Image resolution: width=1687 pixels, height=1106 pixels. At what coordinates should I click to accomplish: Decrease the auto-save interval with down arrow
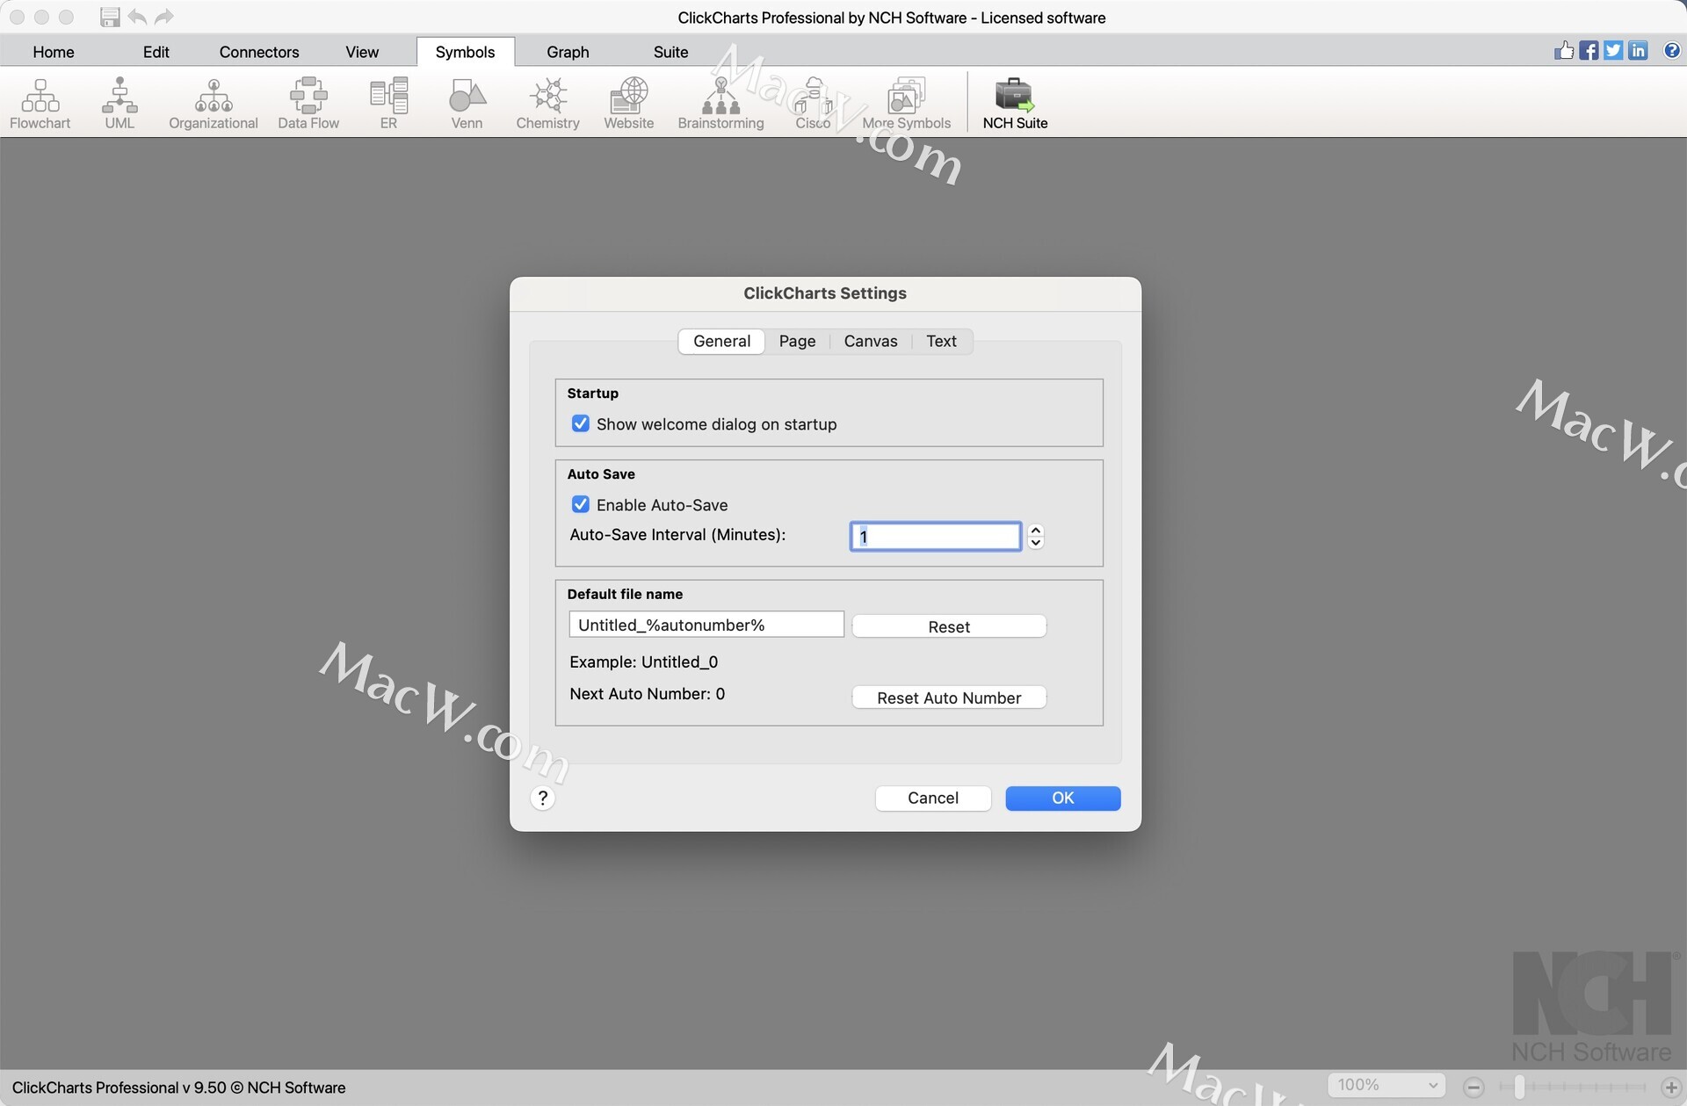point(1036,543)
